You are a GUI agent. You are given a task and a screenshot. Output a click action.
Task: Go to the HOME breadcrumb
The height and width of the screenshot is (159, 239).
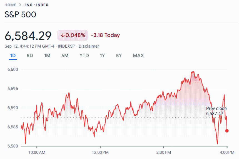tap(11, 5)
